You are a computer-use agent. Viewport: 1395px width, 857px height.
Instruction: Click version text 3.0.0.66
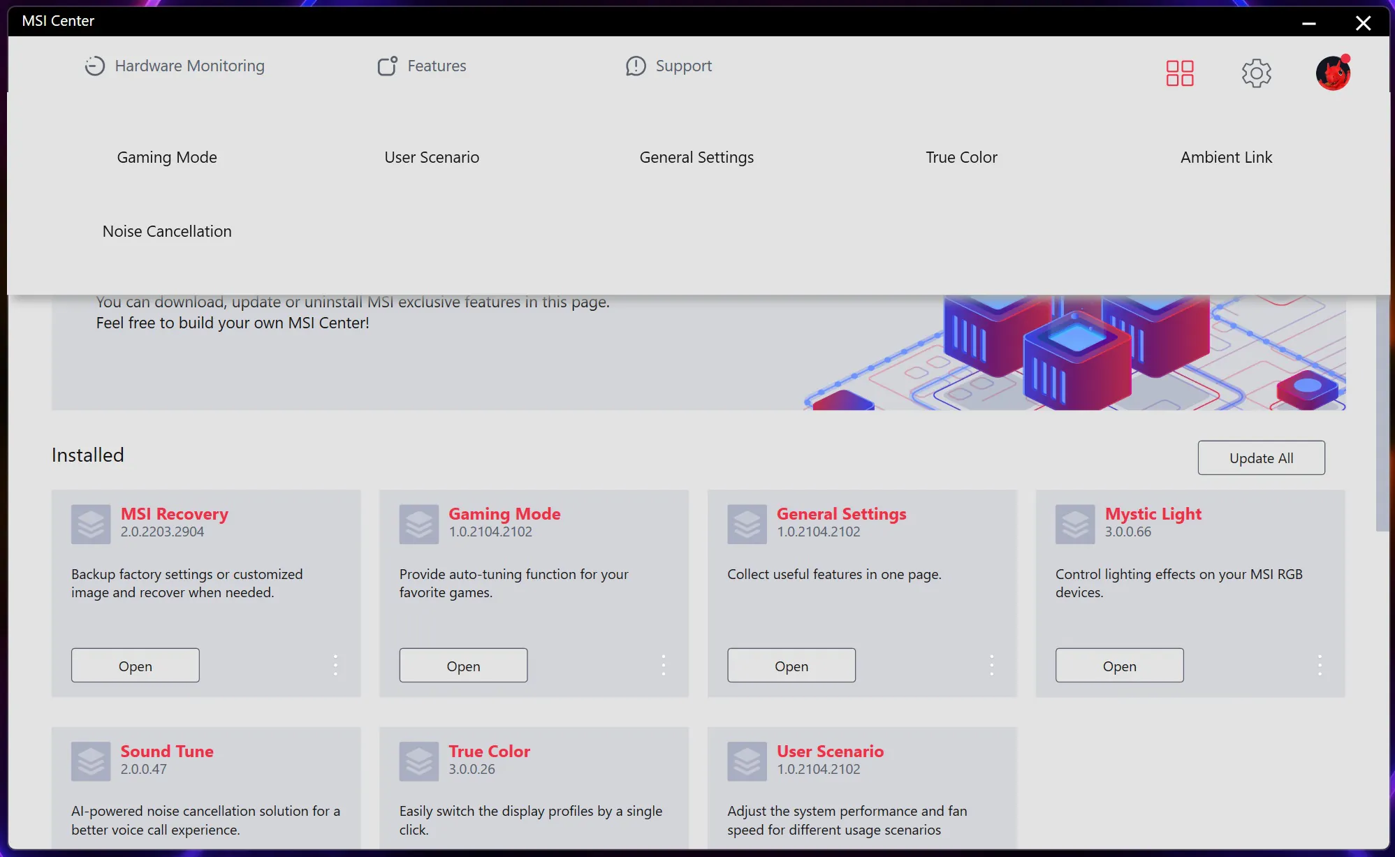pos(1127,532)
